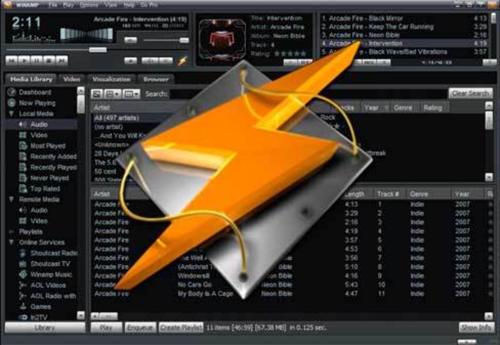Open the Top Rated view icon
Image resolution: width=500 pixels, height=345 pixels.
[x=23, y=189]
